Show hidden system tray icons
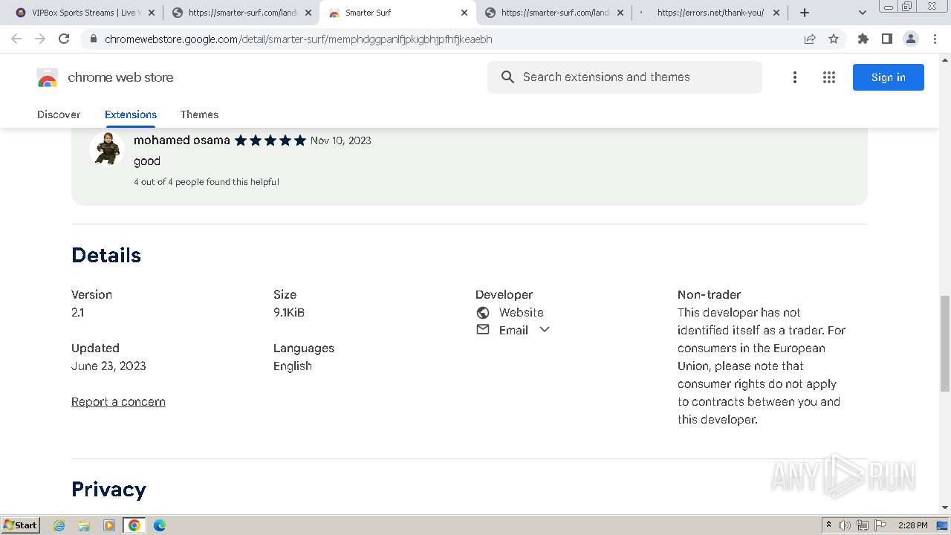This screenshot has height=535, width=951. point(828,525)
